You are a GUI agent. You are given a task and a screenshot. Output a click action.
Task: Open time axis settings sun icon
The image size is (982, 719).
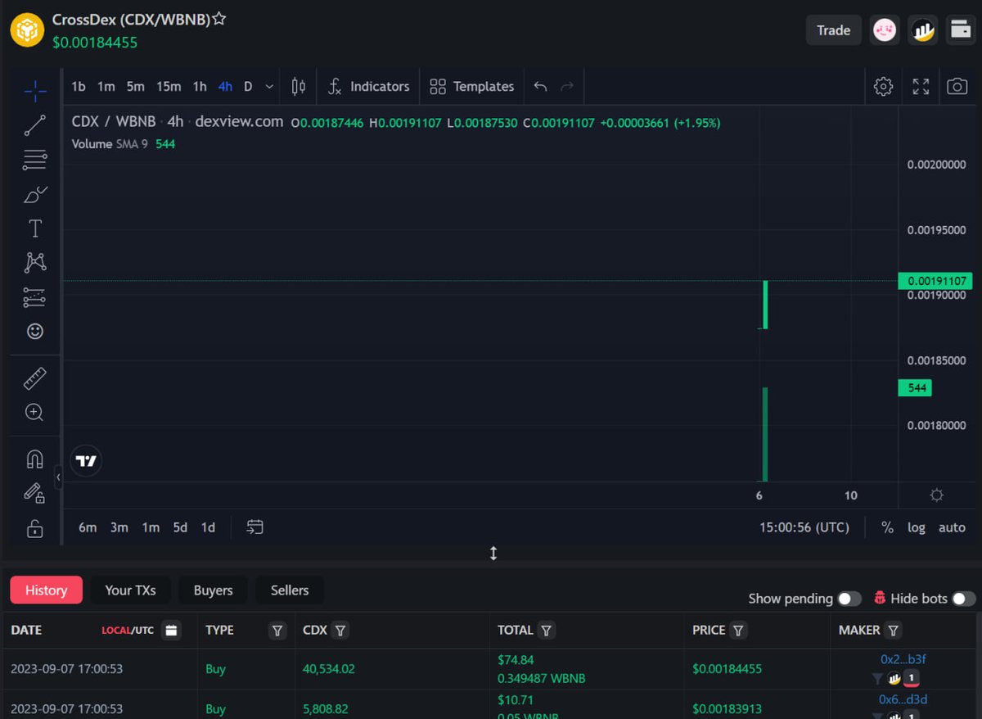pyautogui.click(x=937, y=495)
